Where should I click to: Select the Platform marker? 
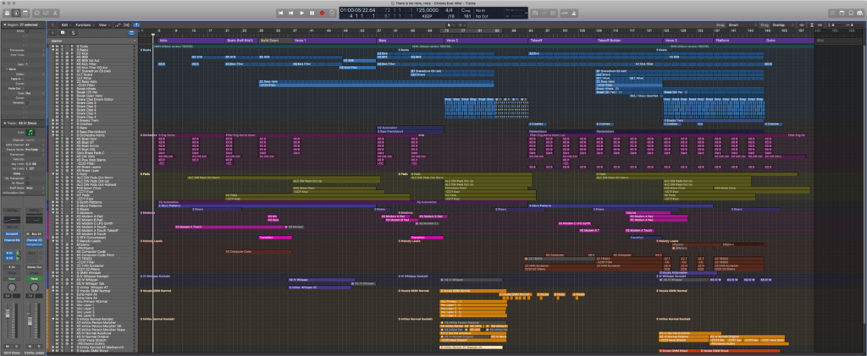(739, 41)
